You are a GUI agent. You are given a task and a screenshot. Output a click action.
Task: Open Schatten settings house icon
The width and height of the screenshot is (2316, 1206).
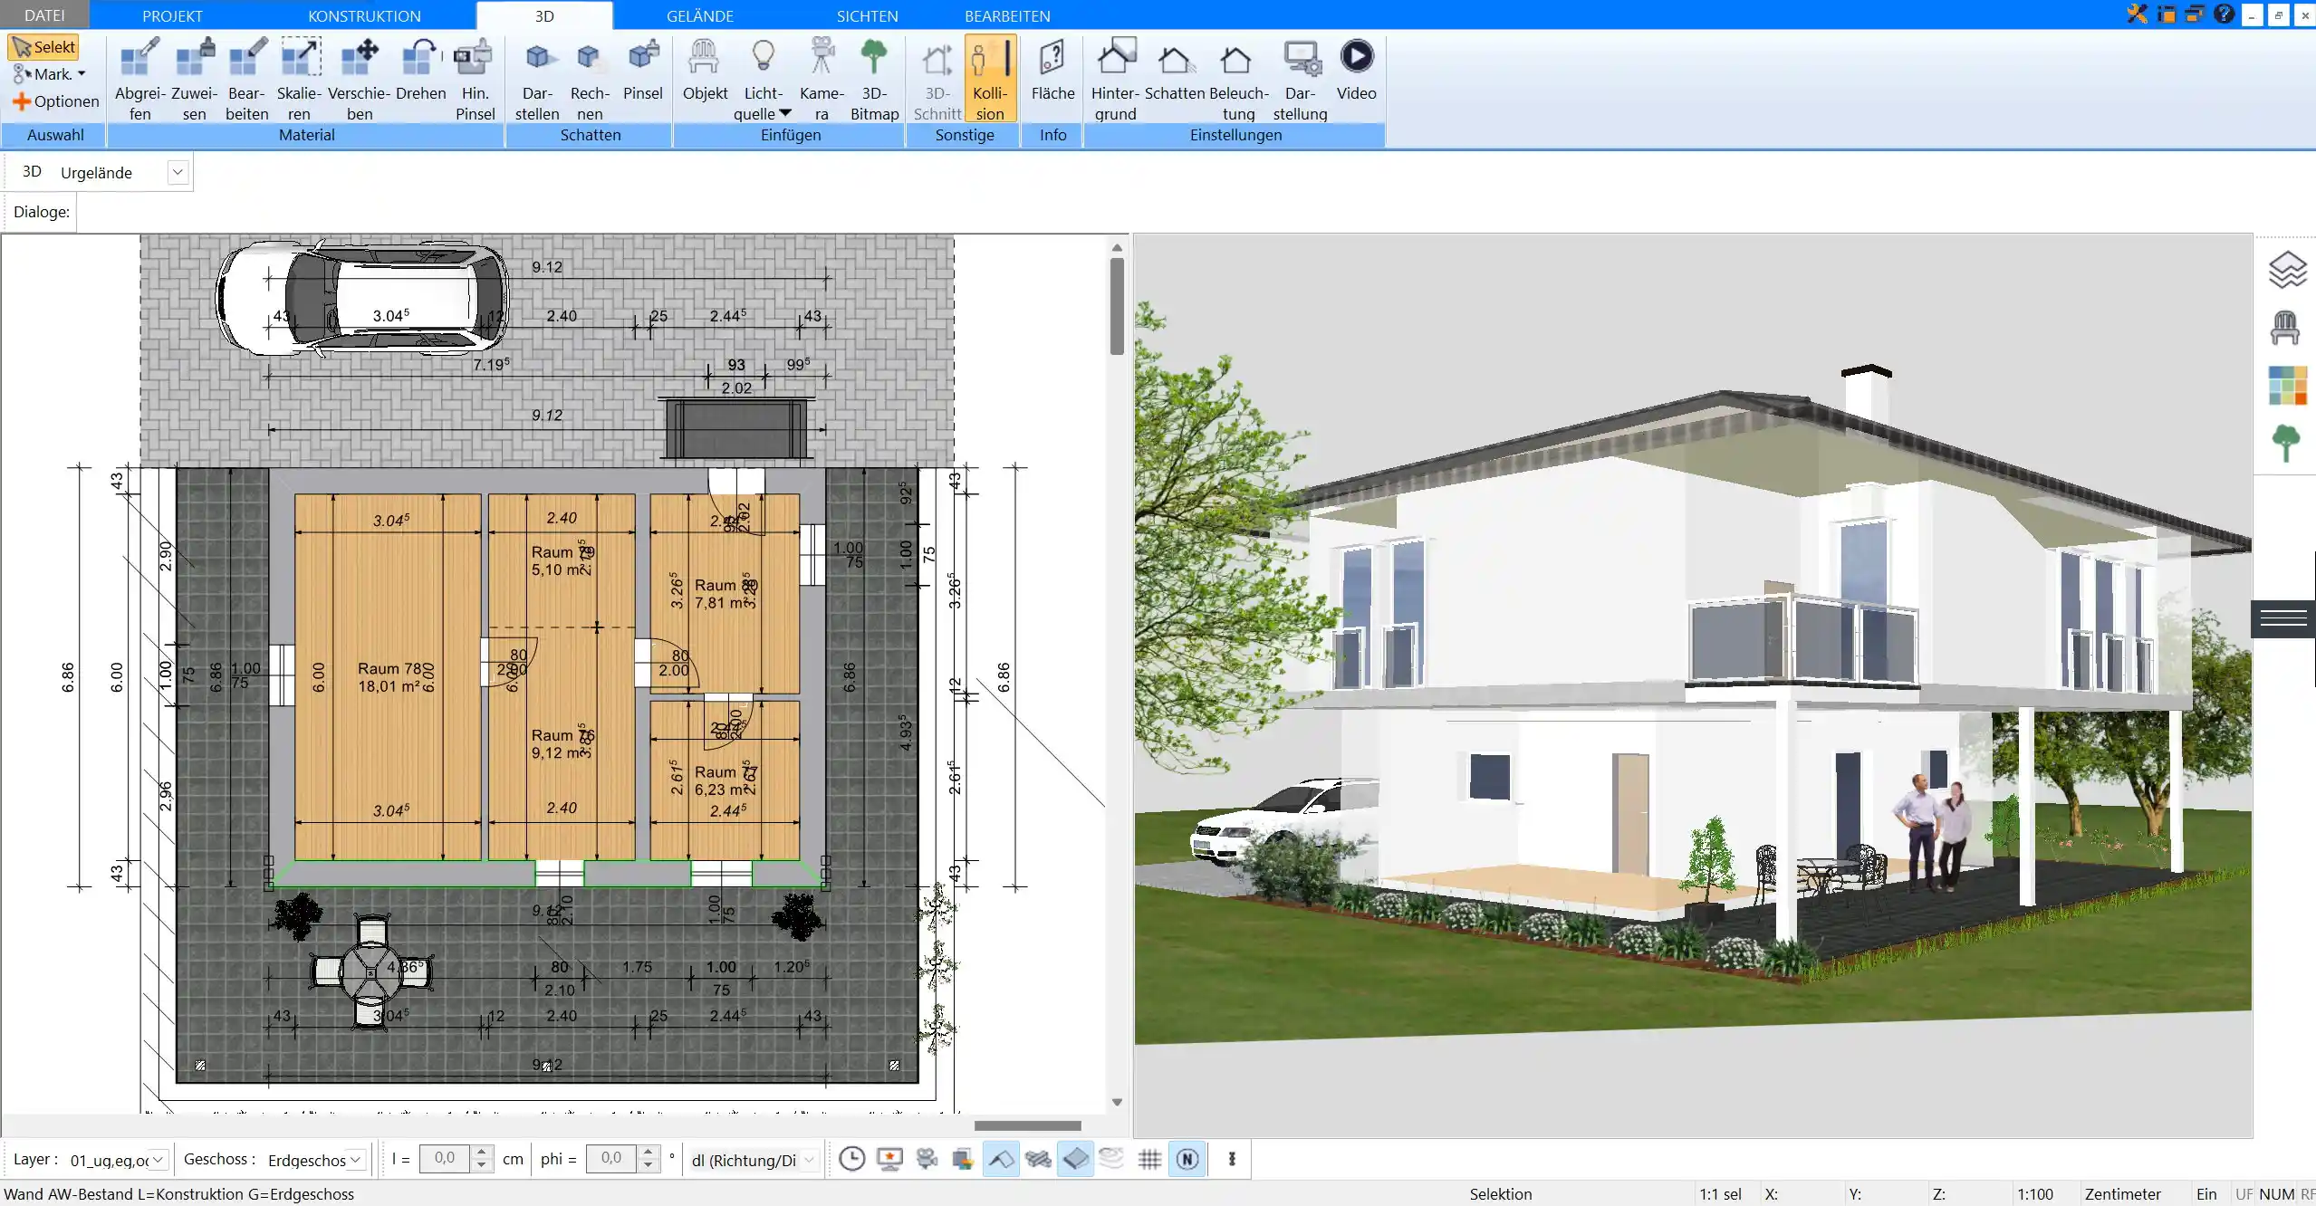coord(1174,71)
